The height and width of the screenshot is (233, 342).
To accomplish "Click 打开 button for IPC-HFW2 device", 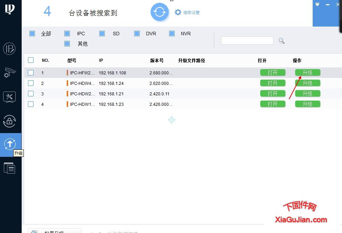I will 273,73.
